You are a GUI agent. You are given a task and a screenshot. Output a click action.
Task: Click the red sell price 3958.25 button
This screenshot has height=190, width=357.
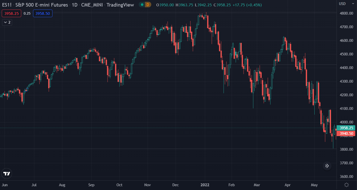tap(12, 13)
